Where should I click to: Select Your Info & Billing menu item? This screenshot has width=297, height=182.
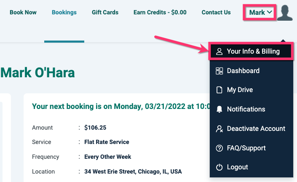tap(253, 52)
